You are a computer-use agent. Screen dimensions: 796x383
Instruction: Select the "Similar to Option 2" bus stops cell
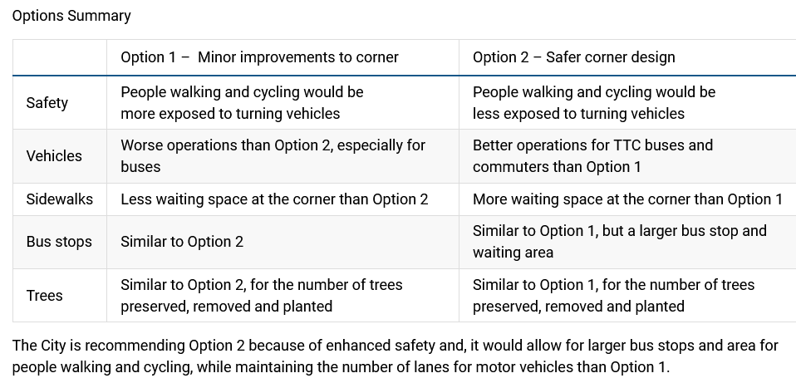(x=182, y=242)
